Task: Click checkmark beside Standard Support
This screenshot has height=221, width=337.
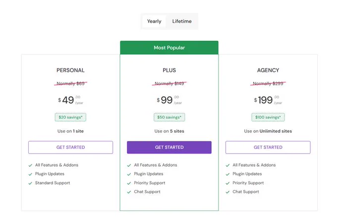Action: click(30, 183)
